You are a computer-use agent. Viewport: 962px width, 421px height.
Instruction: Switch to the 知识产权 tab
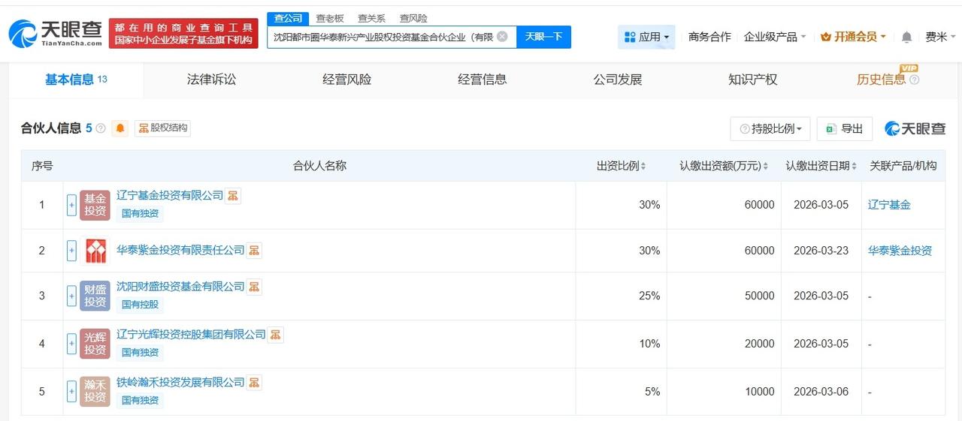pyautogui.click(x=752, y=80)
